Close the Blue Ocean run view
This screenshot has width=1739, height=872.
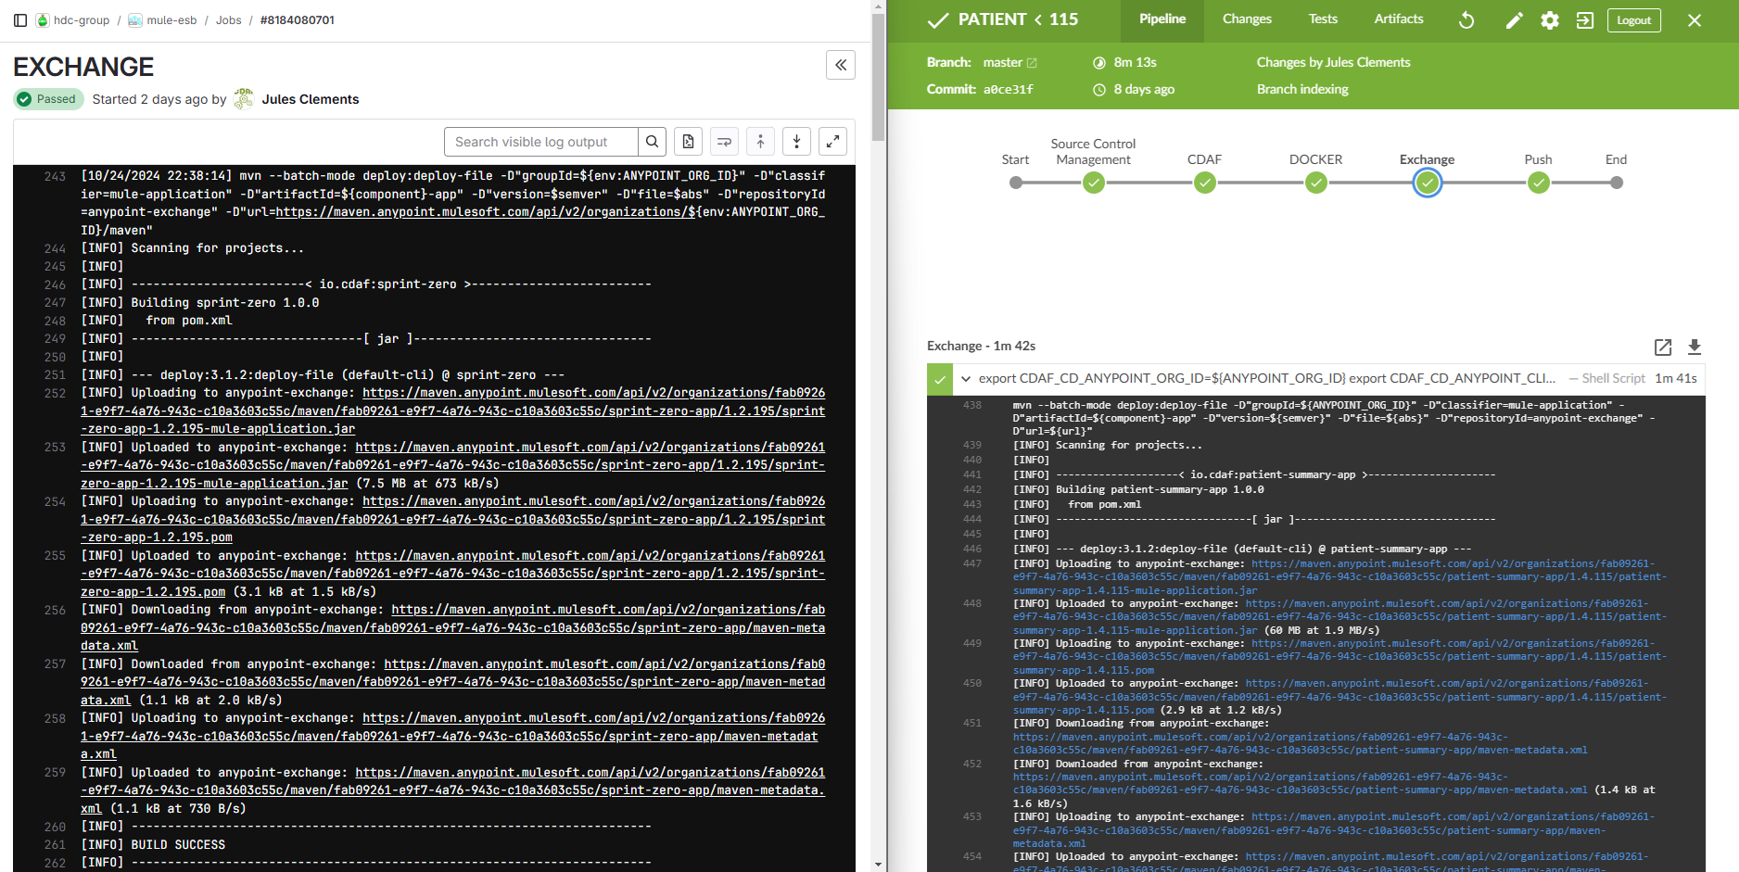tap(1695, 20)
